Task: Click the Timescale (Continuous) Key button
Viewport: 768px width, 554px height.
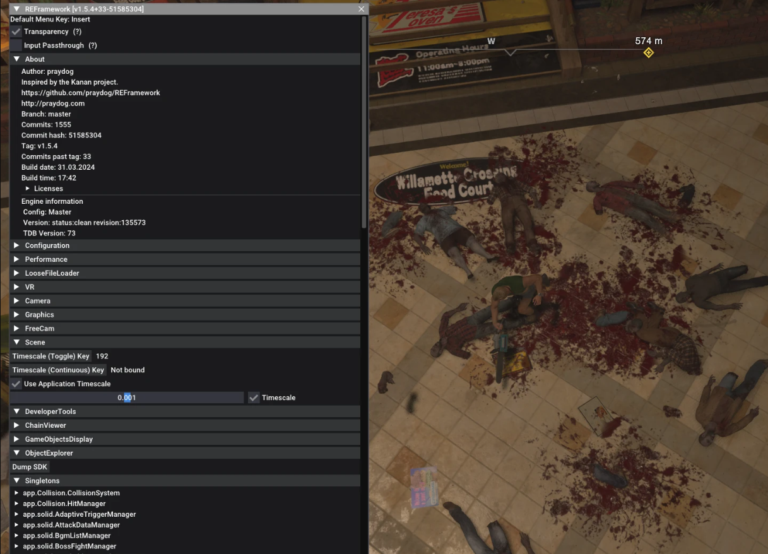Action: tap(58, 370)
